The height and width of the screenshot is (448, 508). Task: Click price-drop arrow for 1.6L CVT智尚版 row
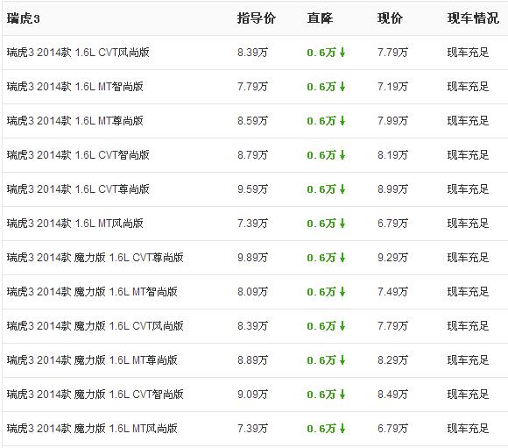pyautogui.click(x=342, y=155)
